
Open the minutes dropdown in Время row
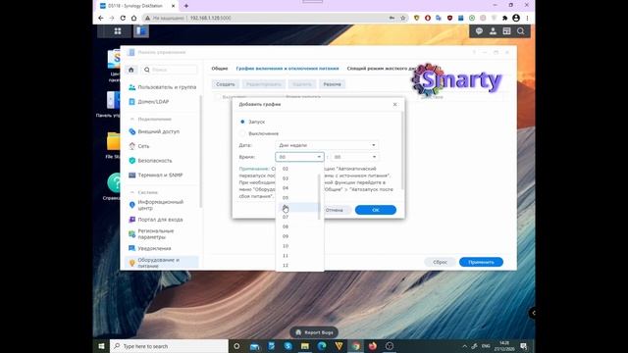click(x=355, y=157)
